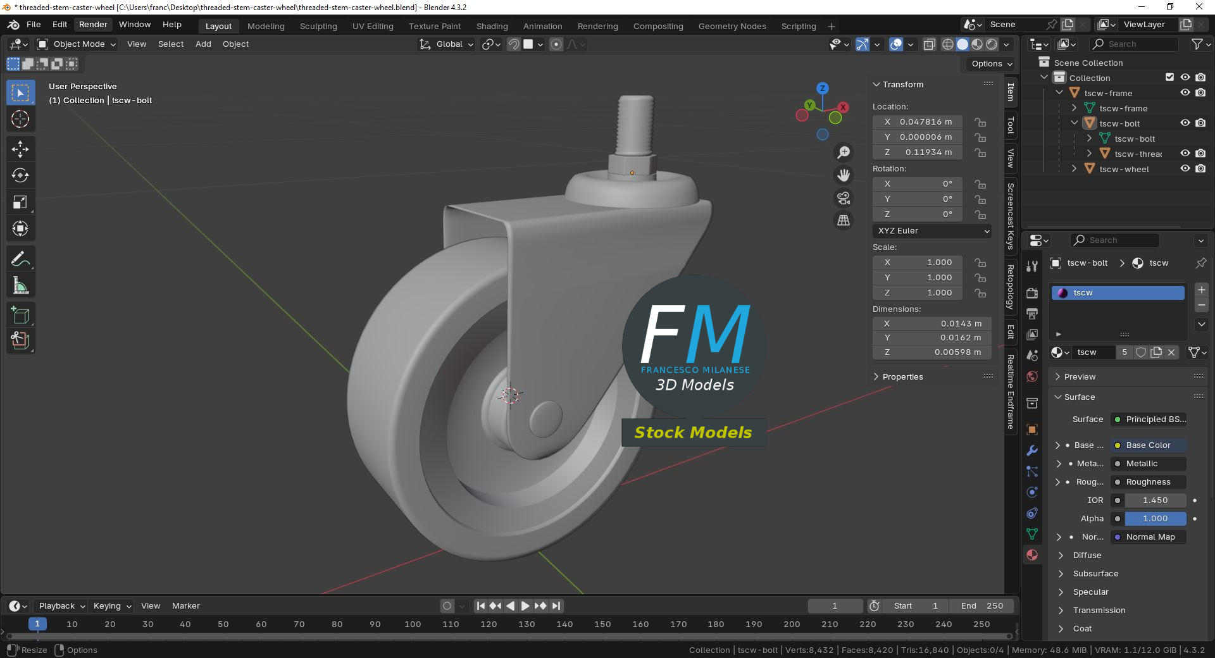Select the Annotate tool

tap(20, 259)
